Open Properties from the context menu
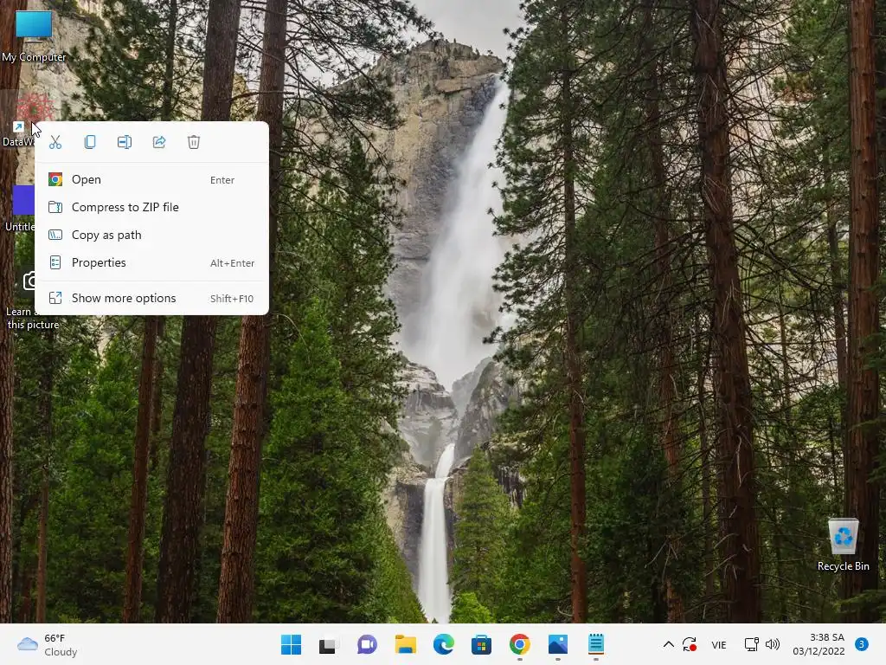Viewport: 886px width, 665px height. (151, 263)
